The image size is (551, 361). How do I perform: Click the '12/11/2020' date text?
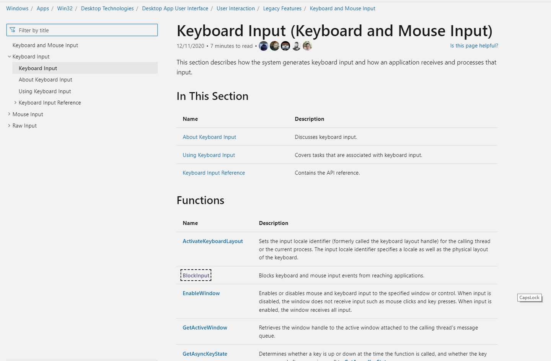click(x=191, y=46)
